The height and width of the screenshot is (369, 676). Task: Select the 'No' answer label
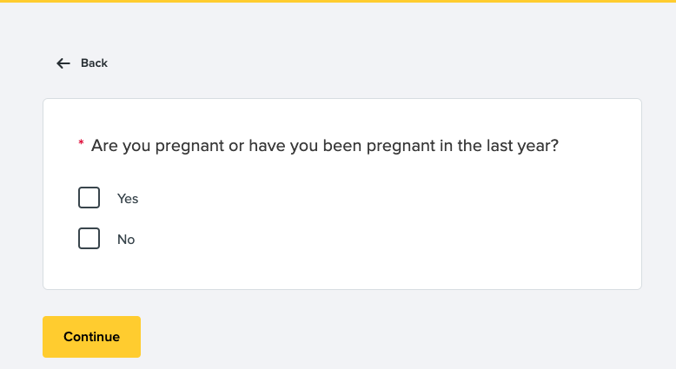126,240
